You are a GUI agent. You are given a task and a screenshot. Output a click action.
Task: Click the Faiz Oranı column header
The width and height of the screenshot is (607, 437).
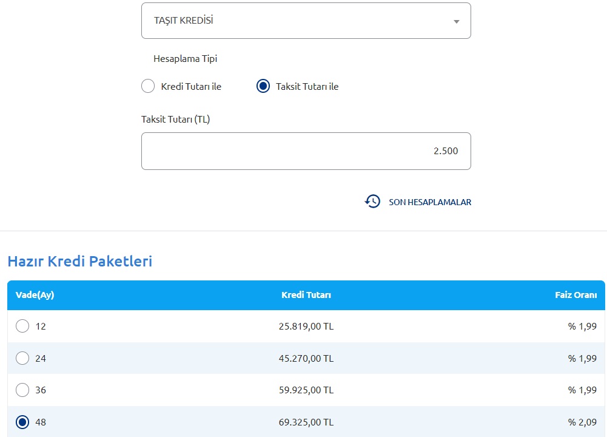point(575,295)
